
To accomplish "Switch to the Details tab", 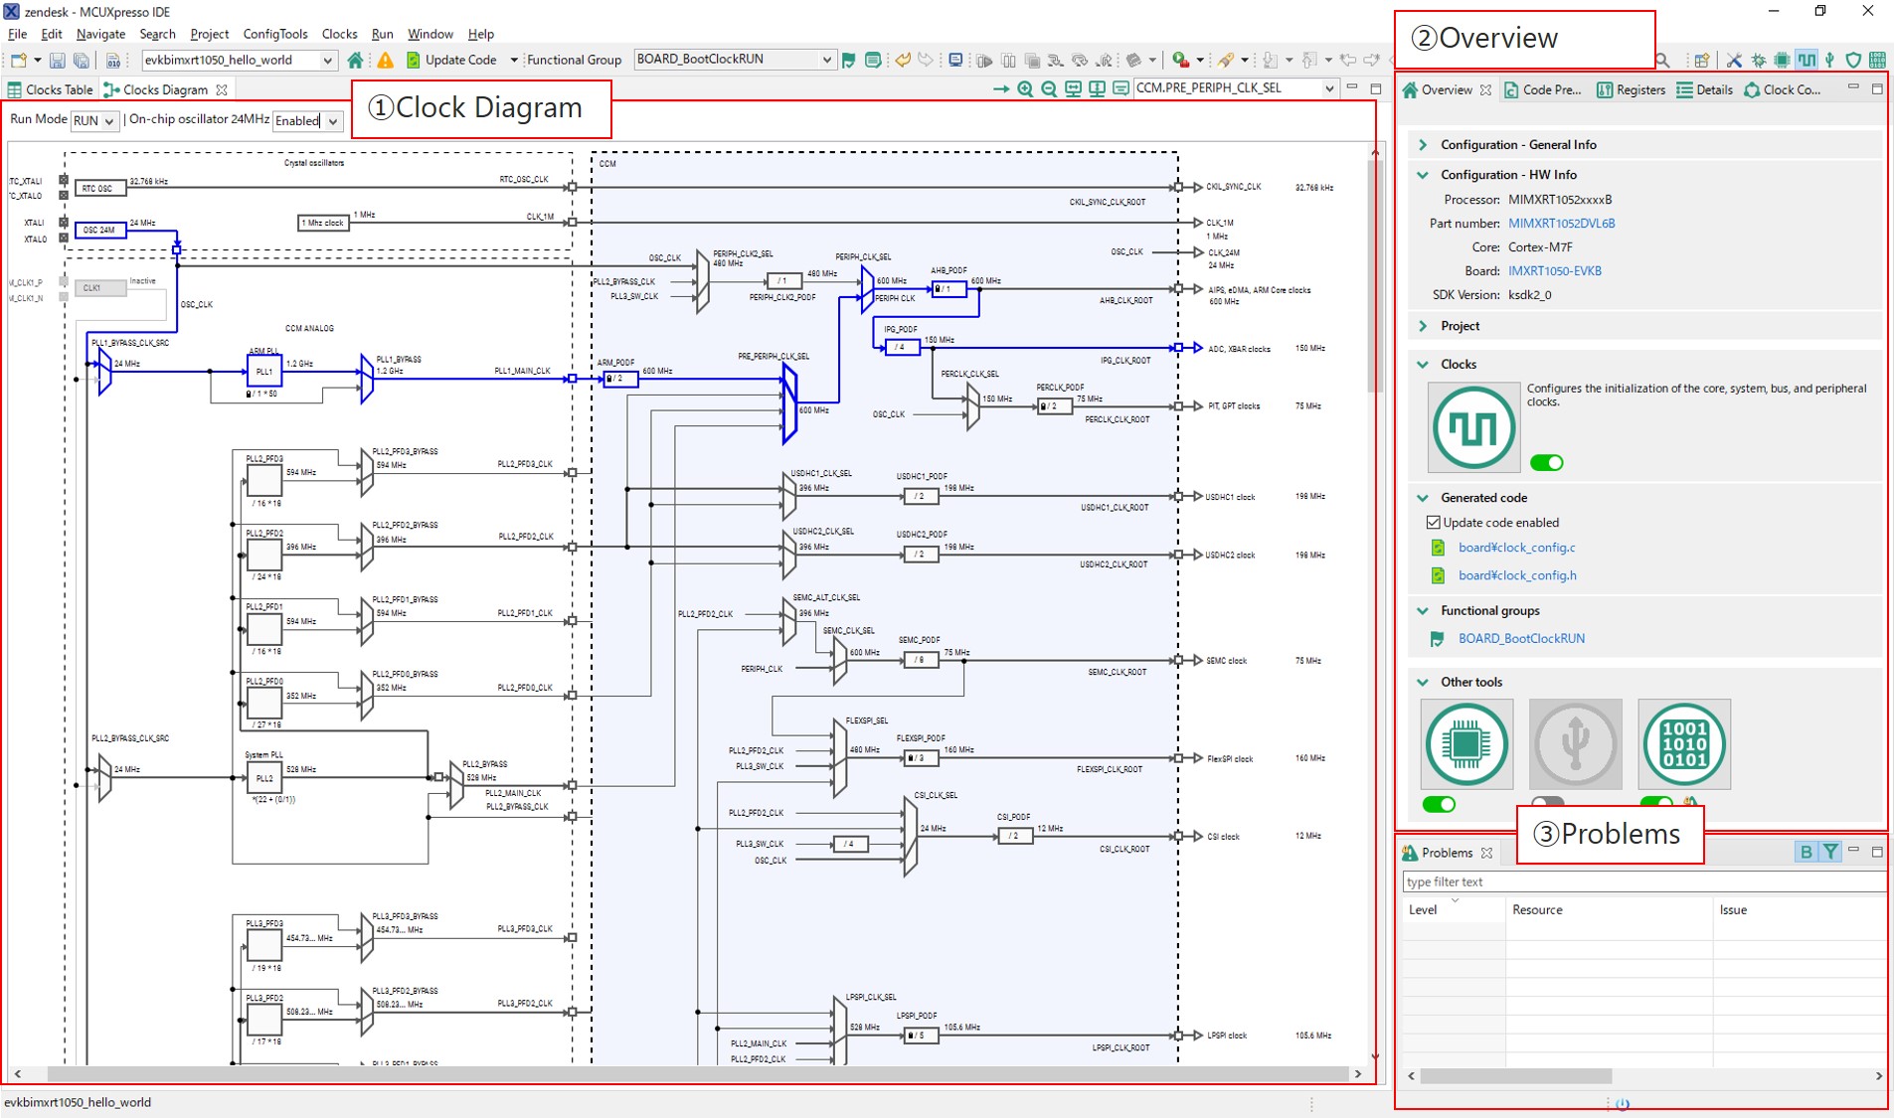I will point(1704,89).
